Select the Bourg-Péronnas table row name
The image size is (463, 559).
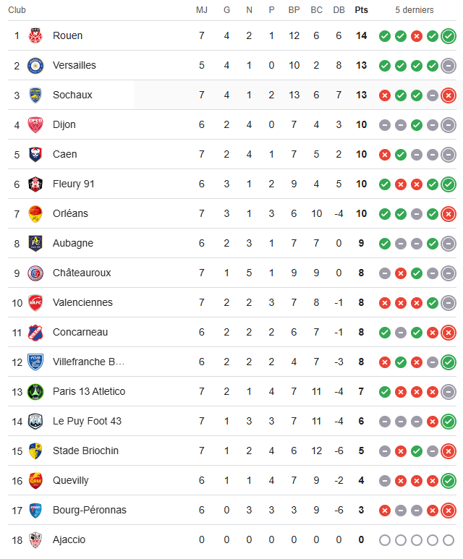pos(90,510)
